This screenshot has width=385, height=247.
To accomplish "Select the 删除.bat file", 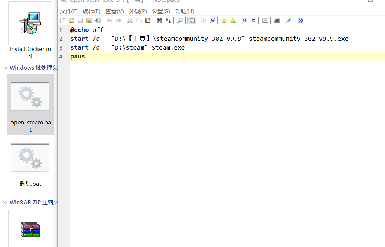I will [x=30, y=165].
